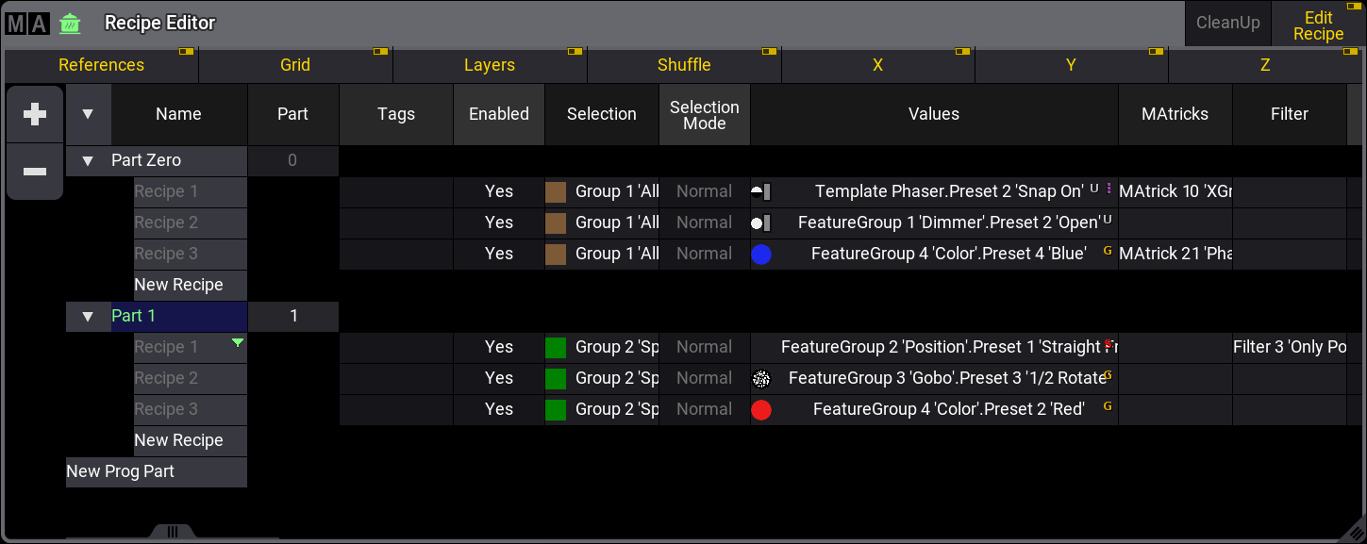Open the Shuffle tab
The height and width of the screenshot is (544, 1367).
click(x=684, y=65)
